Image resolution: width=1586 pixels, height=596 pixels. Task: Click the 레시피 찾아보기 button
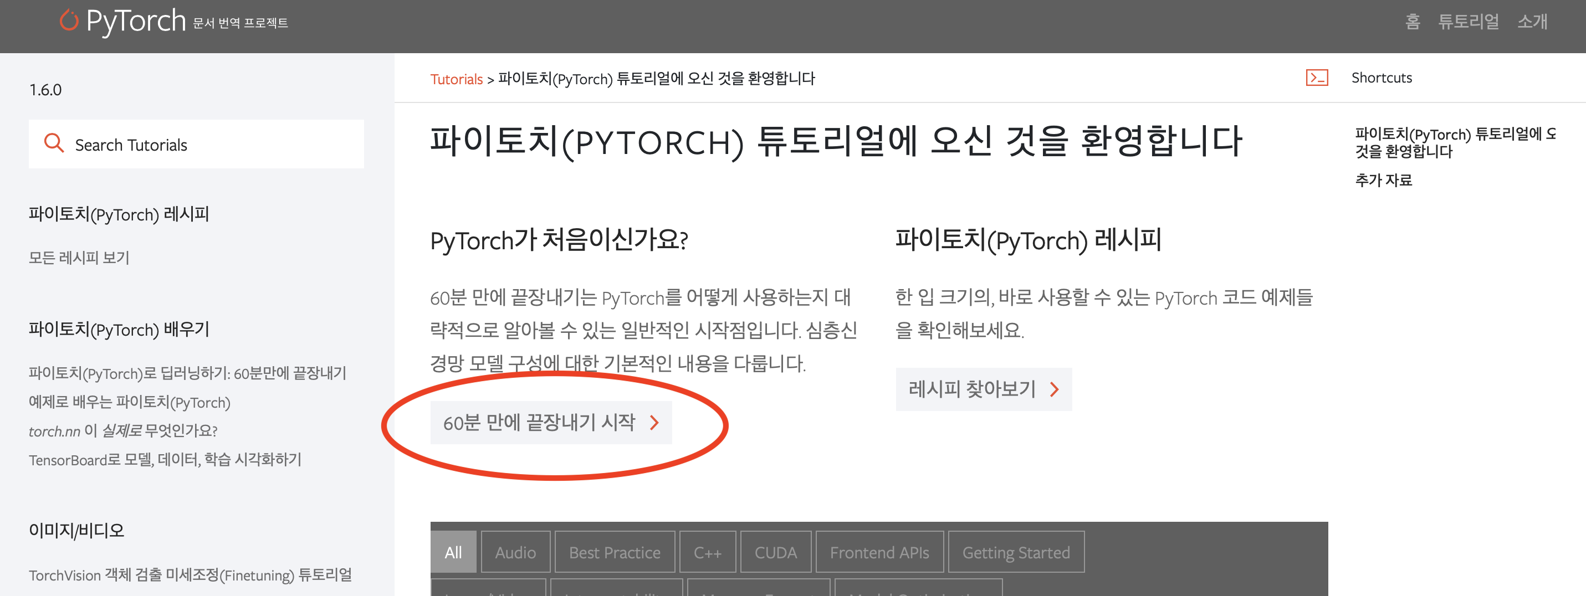point(983,389)
